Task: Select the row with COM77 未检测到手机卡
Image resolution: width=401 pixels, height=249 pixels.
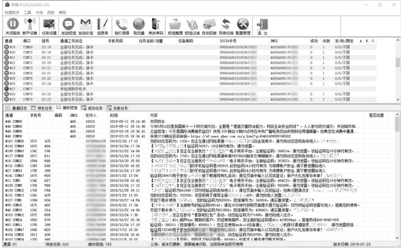Action: coord(190,89)
